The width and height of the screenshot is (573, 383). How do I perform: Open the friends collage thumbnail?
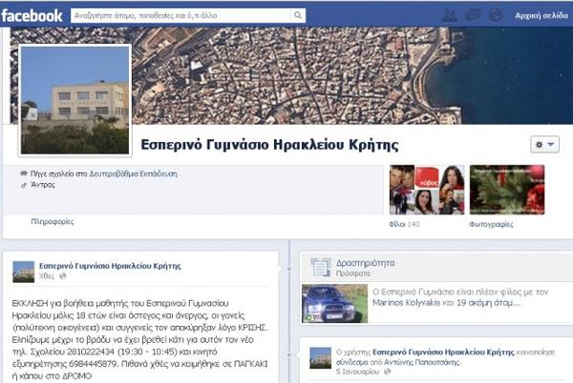(427, 190)
